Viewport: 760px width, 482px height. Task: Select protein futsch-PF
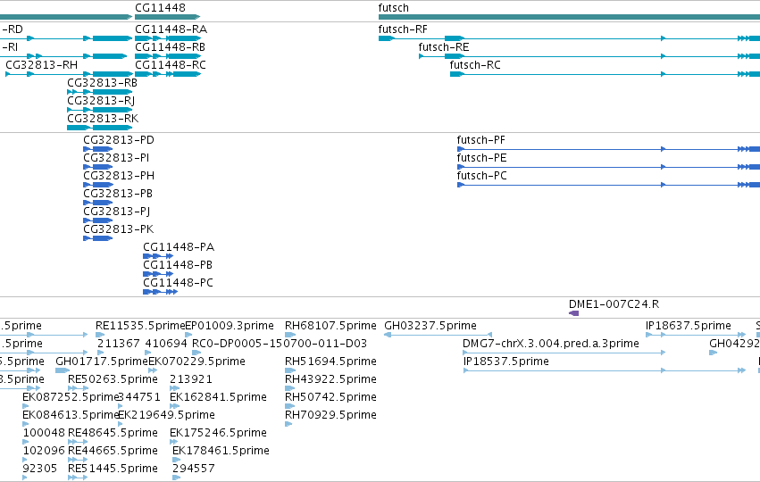[480, 140]
